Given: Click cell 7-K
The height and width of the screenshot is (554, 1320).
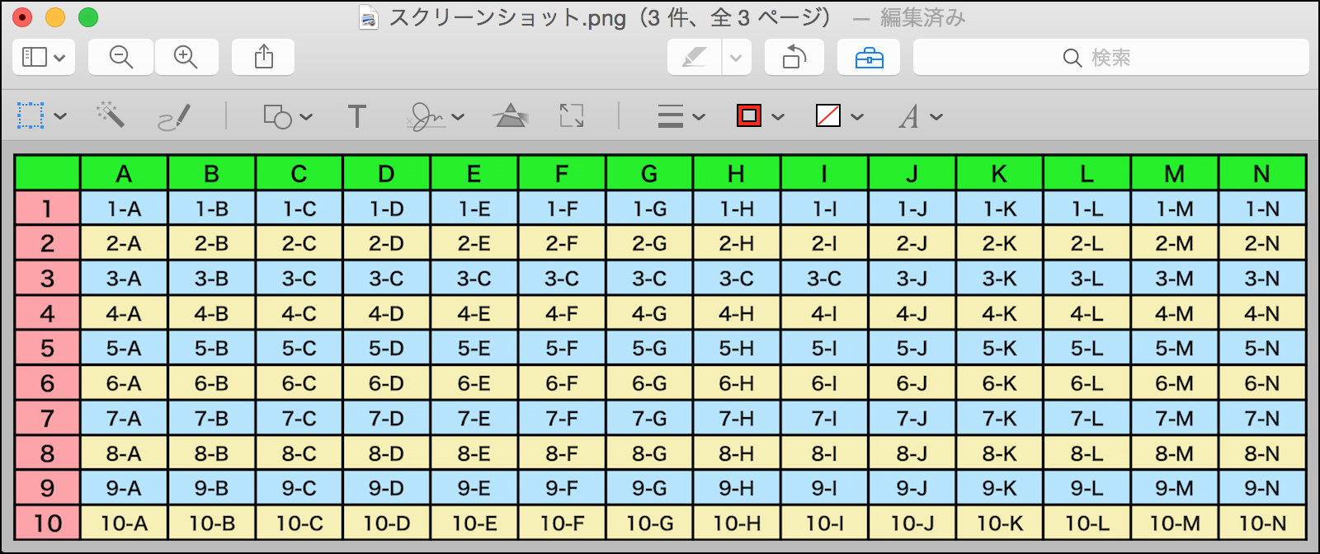Looking at the screenshot, I should coord(999,418).
